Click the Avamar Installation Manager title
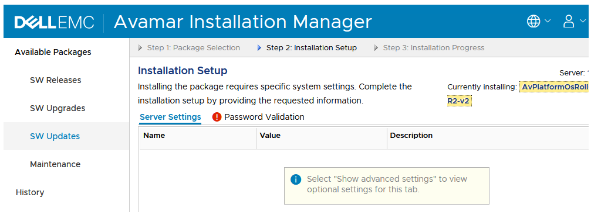Screen dimensions: 591x218 243,22
